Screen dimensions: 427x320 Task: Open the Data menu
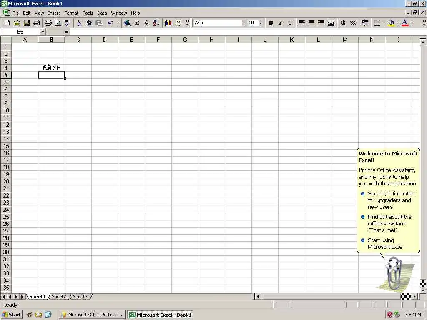pos(102,13)
